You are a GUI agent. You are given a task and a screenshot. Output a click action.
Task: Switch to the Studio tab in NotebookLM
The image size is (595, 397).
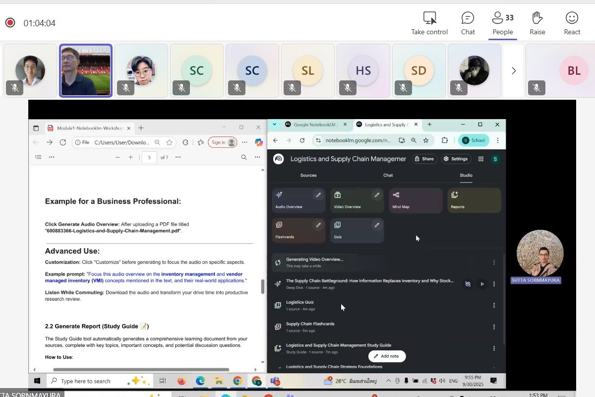coord(466,175)
